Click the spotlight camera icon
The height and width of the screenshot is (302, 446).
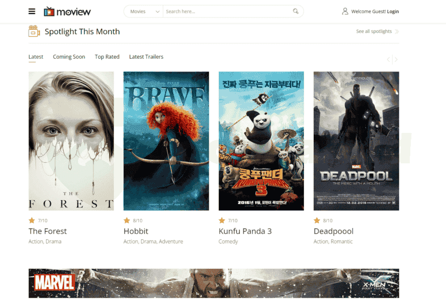point(34,32)
